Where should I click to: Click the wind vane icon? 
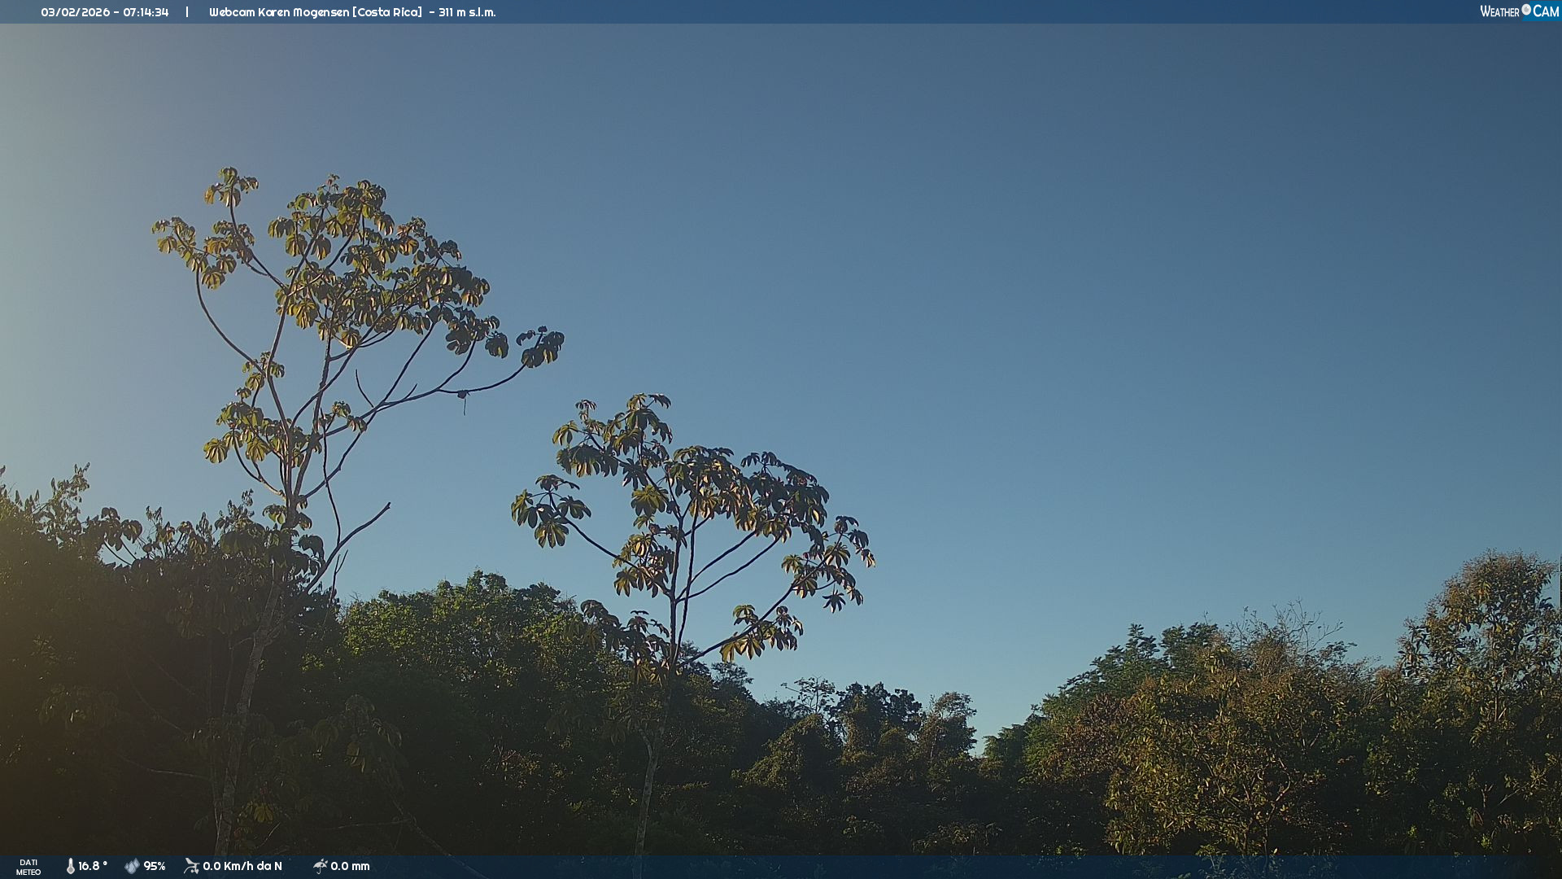191,866
